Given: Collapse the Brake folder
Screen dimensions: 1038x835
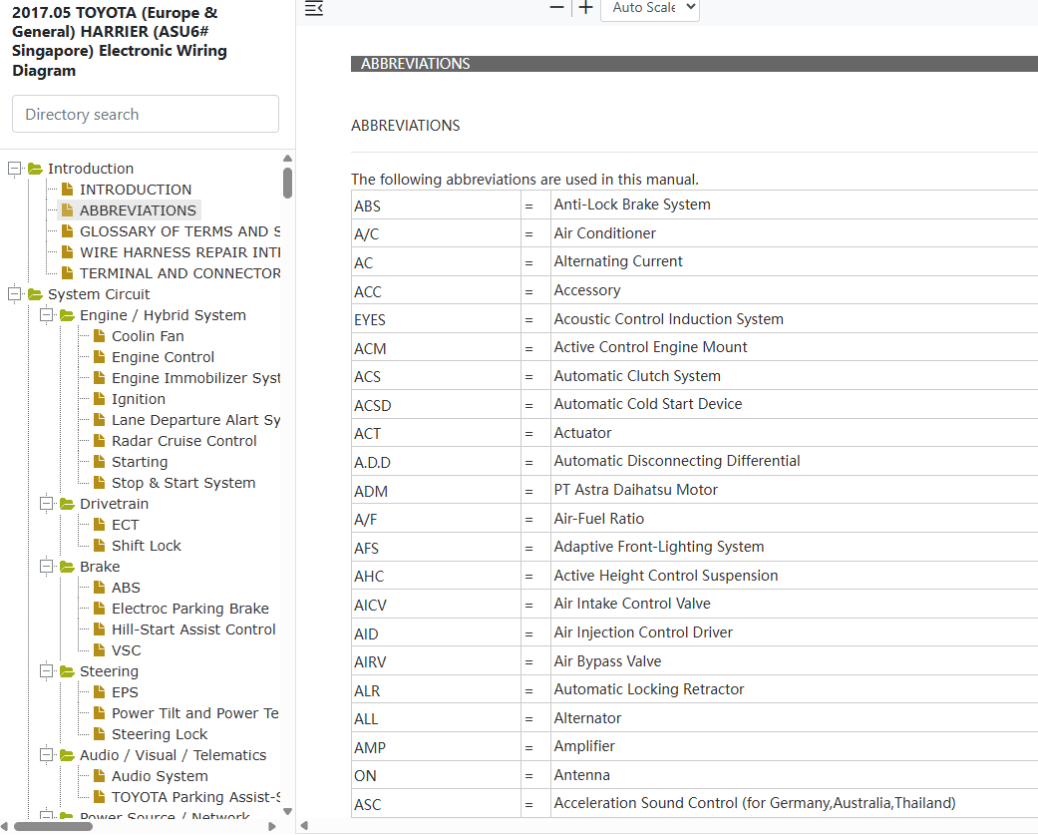Looking at the screenshot, I should tap(46, 567).
